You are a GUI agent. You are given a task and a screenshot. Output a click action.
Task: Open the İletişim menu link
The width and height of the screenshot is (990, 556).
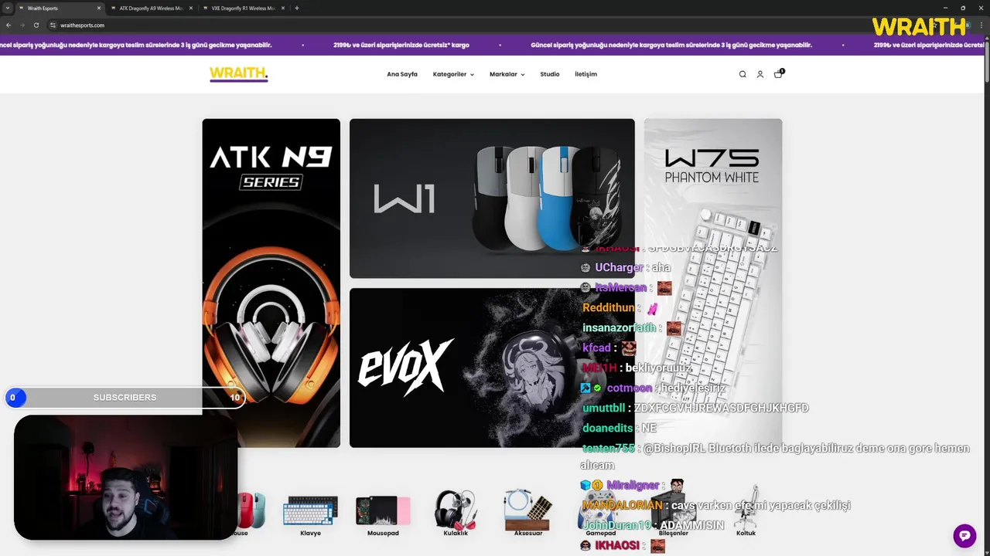click(585, 74)
